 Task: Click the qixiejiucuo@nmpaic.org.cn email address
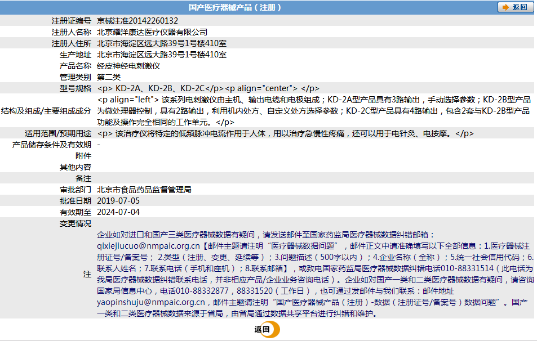[x=148, y=246]
